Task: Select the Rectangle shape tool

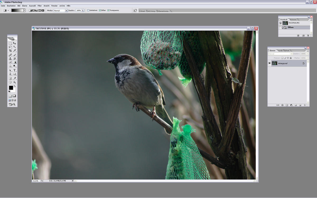Action: pyautogui.click(x=15, y=74)
